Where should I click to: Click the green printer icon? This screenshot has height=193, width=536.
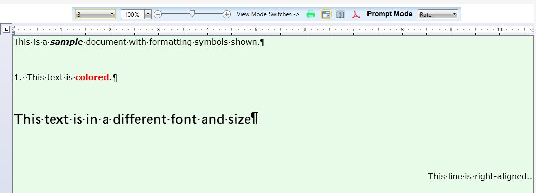pos(311,14)
